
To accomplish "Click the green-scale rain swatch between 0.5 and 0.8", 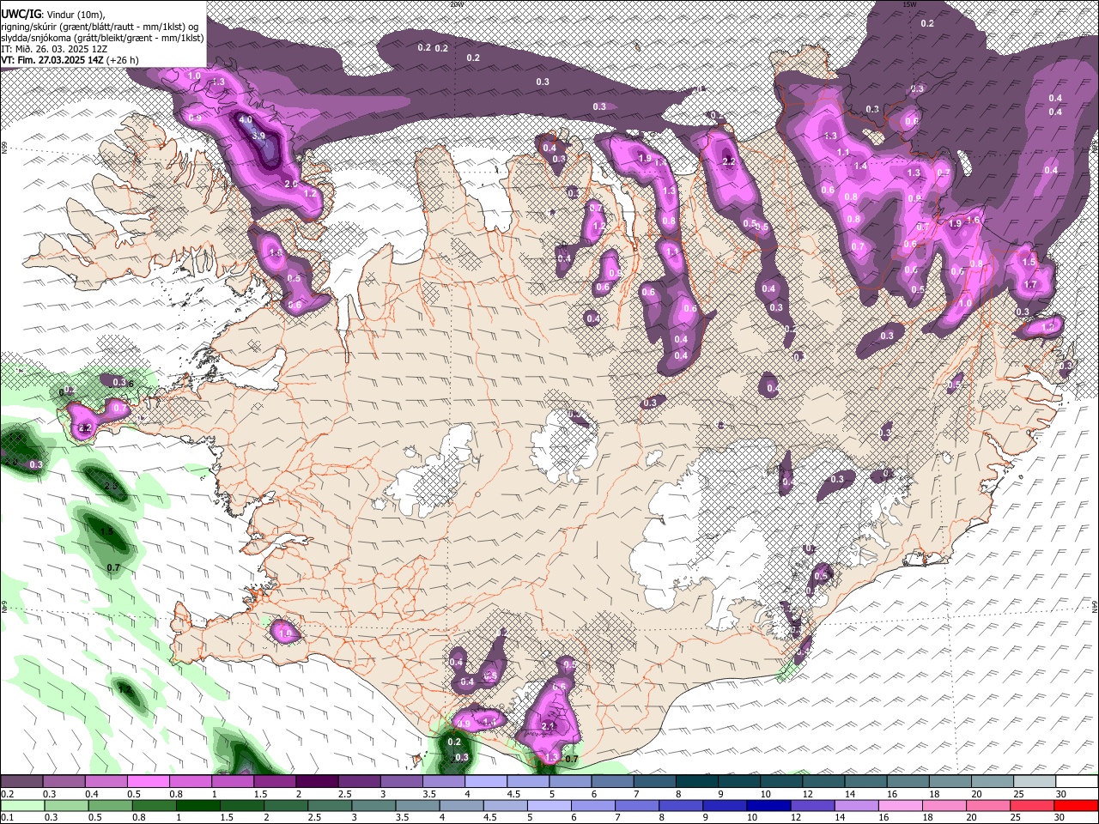I will [110, 805].
